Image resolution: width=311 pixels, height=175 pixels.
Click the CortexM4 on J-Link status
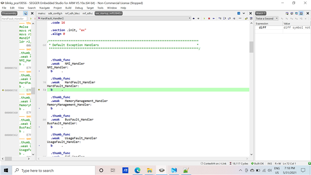tap(213, 163)
